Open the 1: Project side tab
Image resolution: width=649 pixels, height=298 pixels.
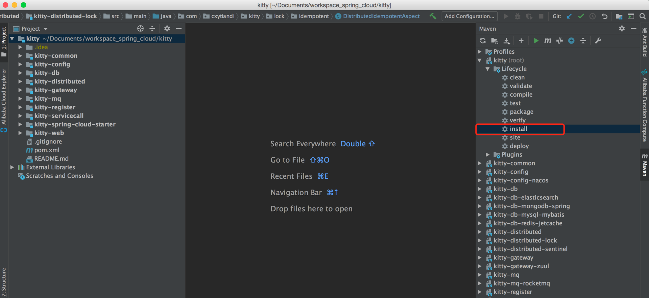4,42
